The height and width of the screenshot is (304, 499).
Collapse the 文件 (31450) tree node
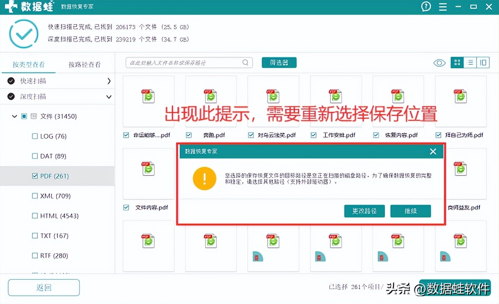coord(14,116)
